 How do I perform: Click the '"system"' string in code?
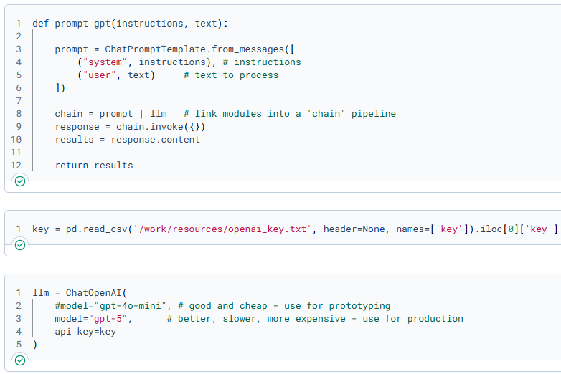(105, 62)
